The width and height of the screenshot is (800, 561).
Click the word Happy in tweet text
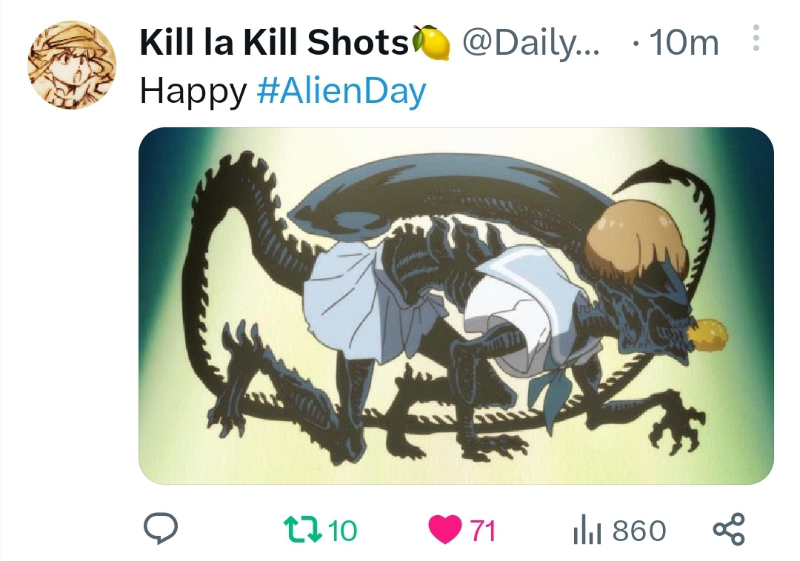coord(193,92)
